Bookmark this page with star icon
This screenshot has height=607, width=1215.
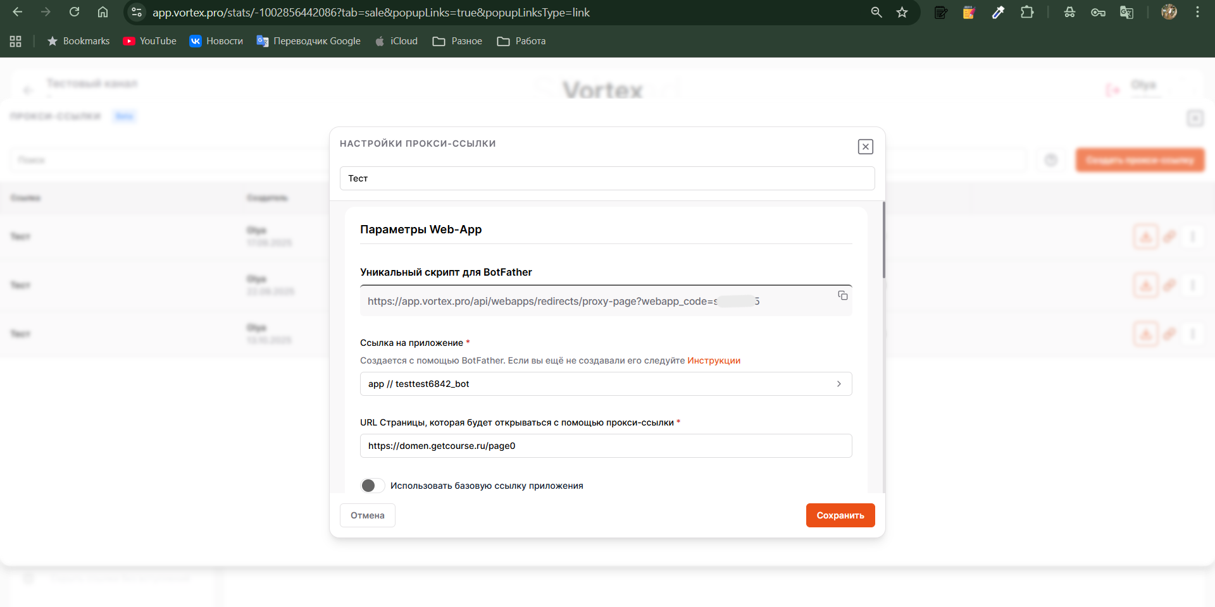pos(902,12)
